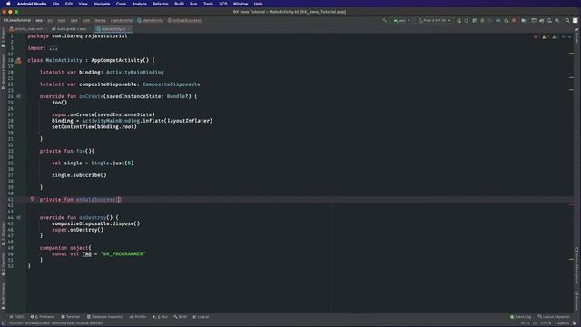Click line number 41 in gutter
Viewport: 581px width, 327px height.
pyautogui.click(x=10, y=200)
